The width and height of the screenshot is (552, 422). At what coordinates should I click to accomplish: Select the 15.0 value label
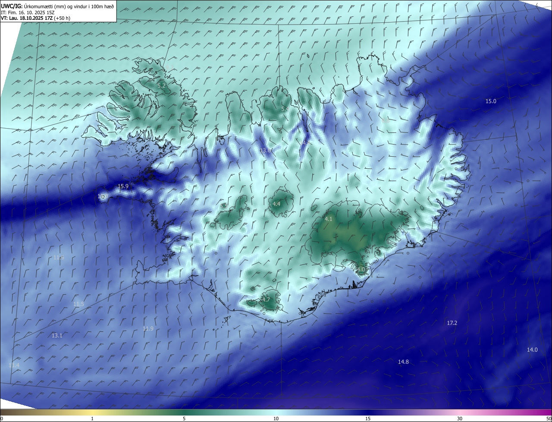tap(491, 101)
